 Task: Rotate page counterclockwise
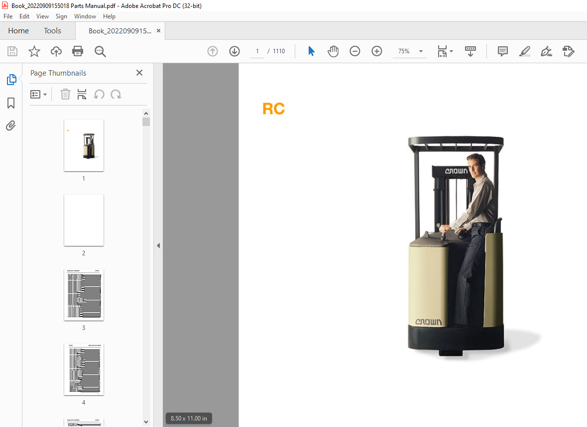click(x=99, y=94)
